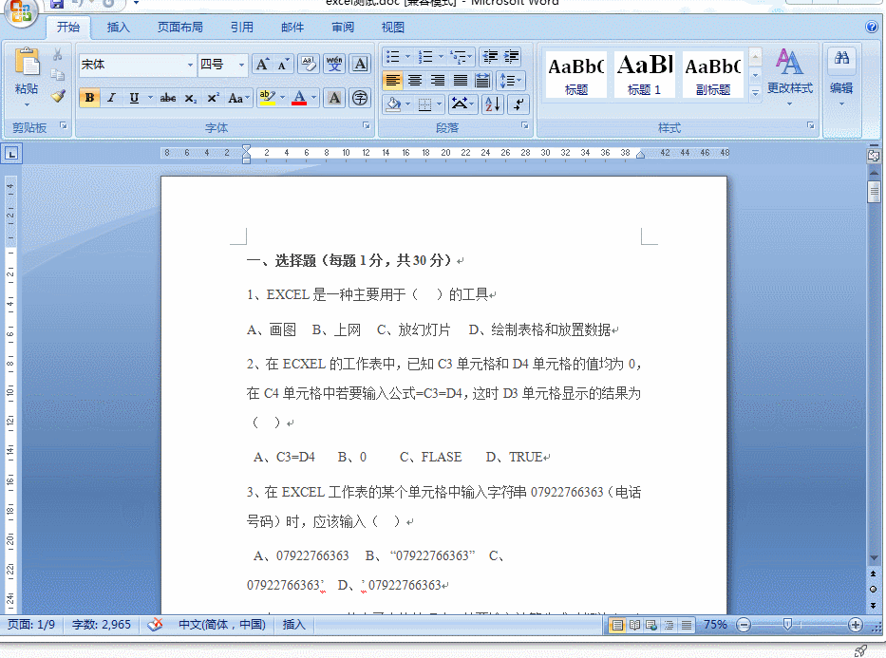Switch to the 审阅 tab

[x=343, y=28]
